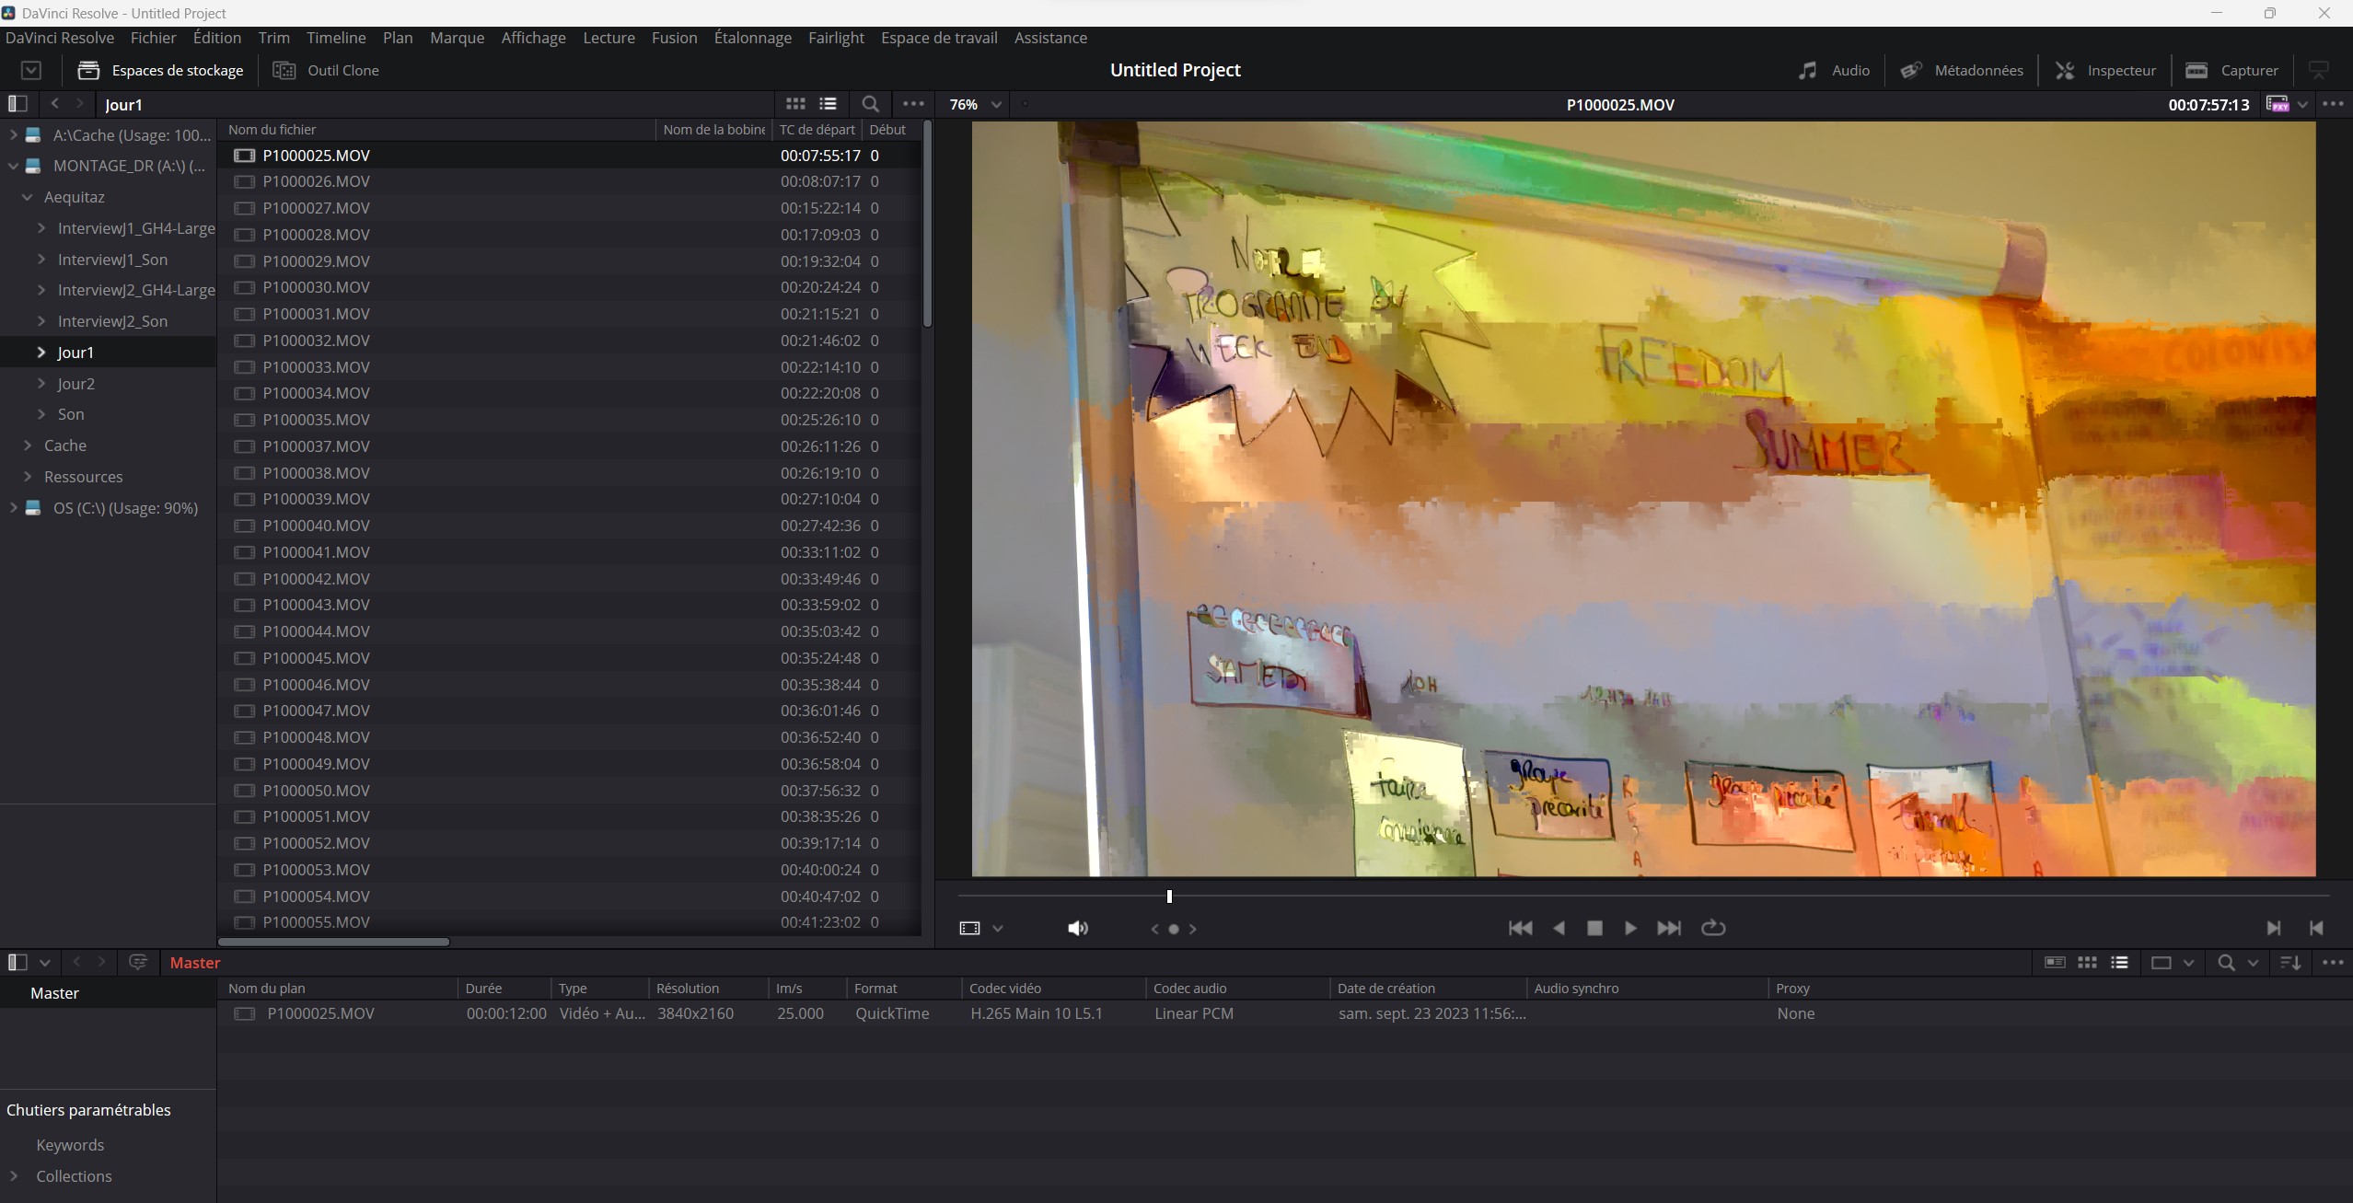Select P1000033.MOV in file list
Screen dimensions: 2353x1203
point(316,366)
